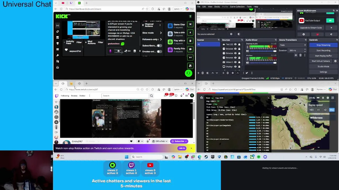Click Activity Feed Filter in Kick
This screenshot has width=339, height=190.
(x=79, y=42)
